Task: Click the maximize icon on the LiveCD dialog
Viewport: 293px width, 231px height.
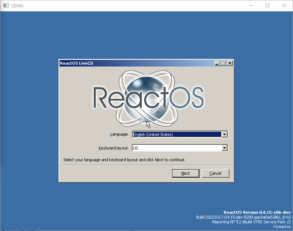Action: [223, 63]
